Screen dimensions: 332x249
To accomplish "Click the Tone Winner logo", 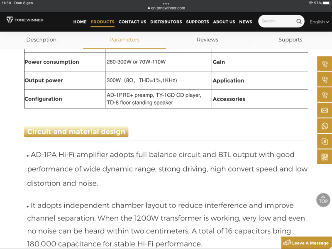I will coord(25,20).
